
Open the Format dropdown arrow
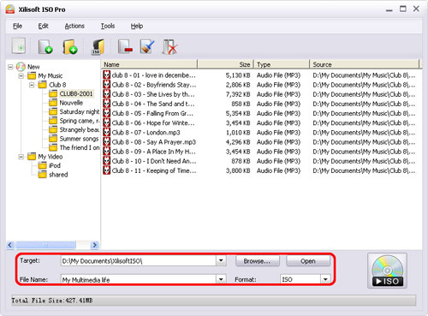click(325, 279)
